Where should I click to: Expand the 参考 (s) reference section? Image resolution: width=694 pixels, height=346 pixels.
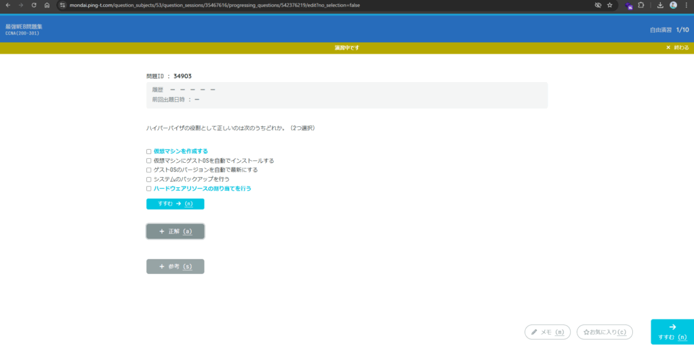175,267
